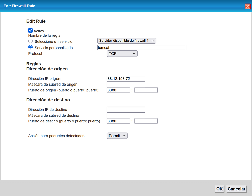The image size is (252, 196).
Task: Click the Edit Firewall Rule title bar
Action: click(101, 6)
